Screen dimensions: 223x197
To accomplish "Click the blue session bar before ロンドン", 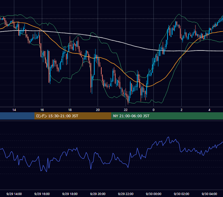I will pos(17,116).
